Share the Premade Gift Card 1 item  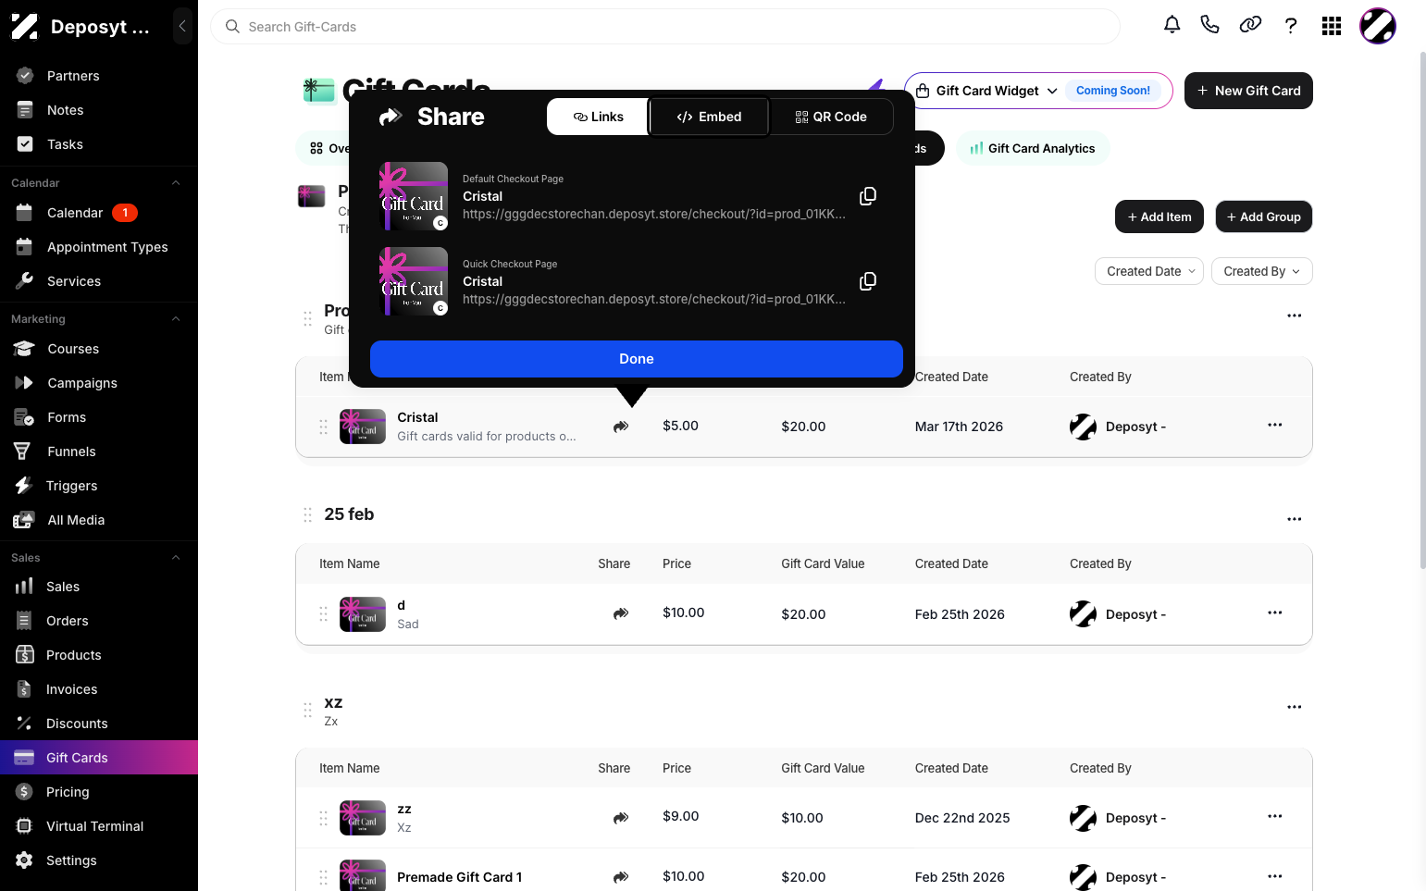621,877
